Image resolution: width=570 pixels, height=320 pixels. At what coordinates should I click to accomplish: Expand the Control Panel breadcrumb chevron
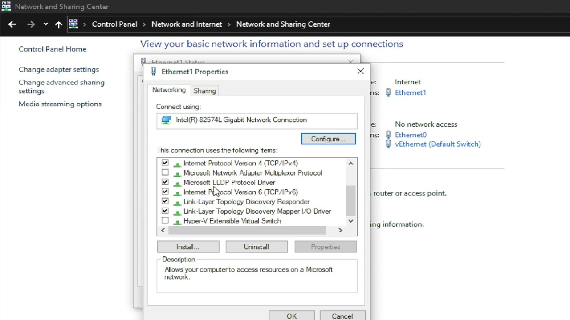coord(144,24)
